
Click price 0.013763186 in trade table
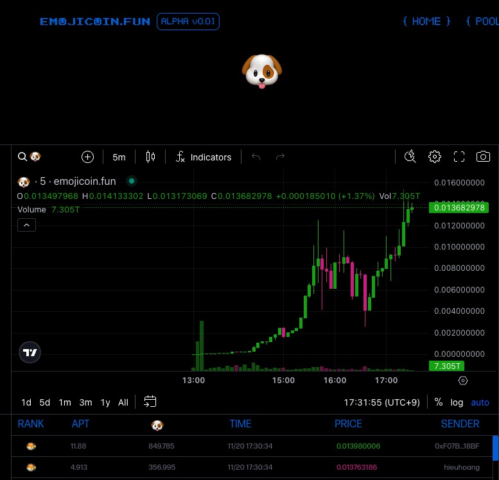[356, 467]
